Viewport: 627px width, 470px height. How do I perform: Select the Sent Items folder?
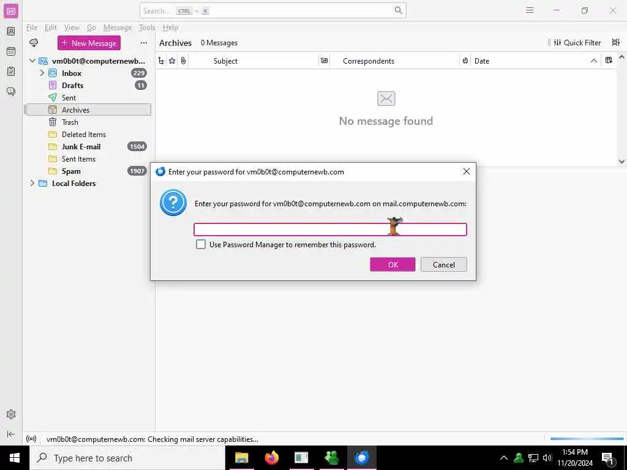[x=88, y=159]
